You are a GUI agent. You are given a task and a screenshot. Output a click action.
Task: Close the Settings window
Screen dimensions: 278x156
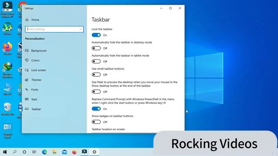click(180, 8)
